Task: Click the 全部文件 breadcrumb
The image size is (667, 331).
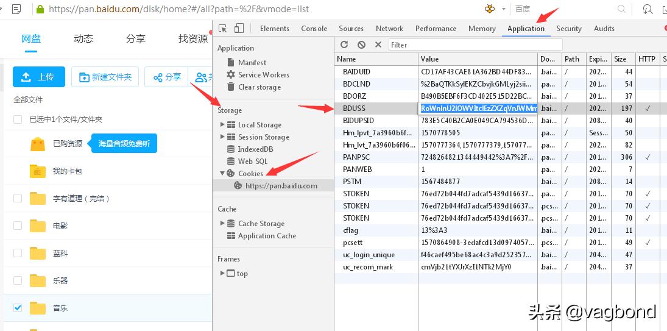Action: point(28,100)
